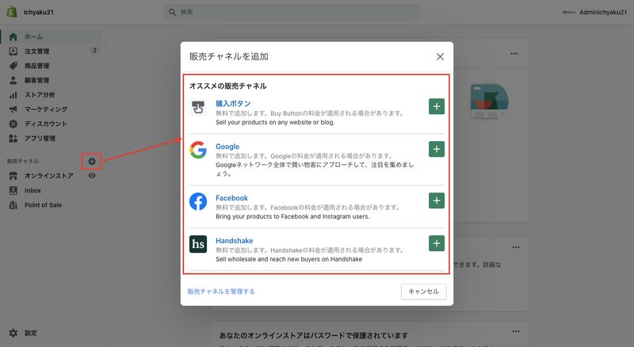Click the 販売チャネル sidebar heading

[x=23, y=161]
